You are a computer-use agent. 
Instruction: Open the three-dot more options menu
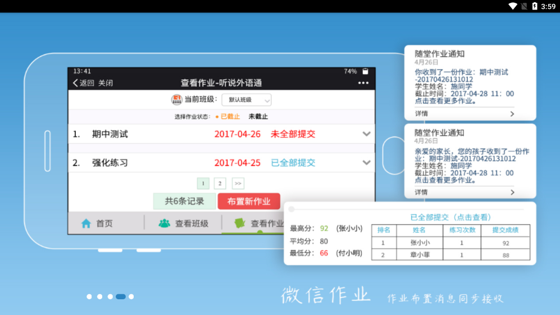[x=363, y=83]
